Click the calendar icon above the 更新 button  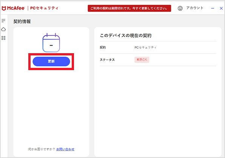pos(51,43)
